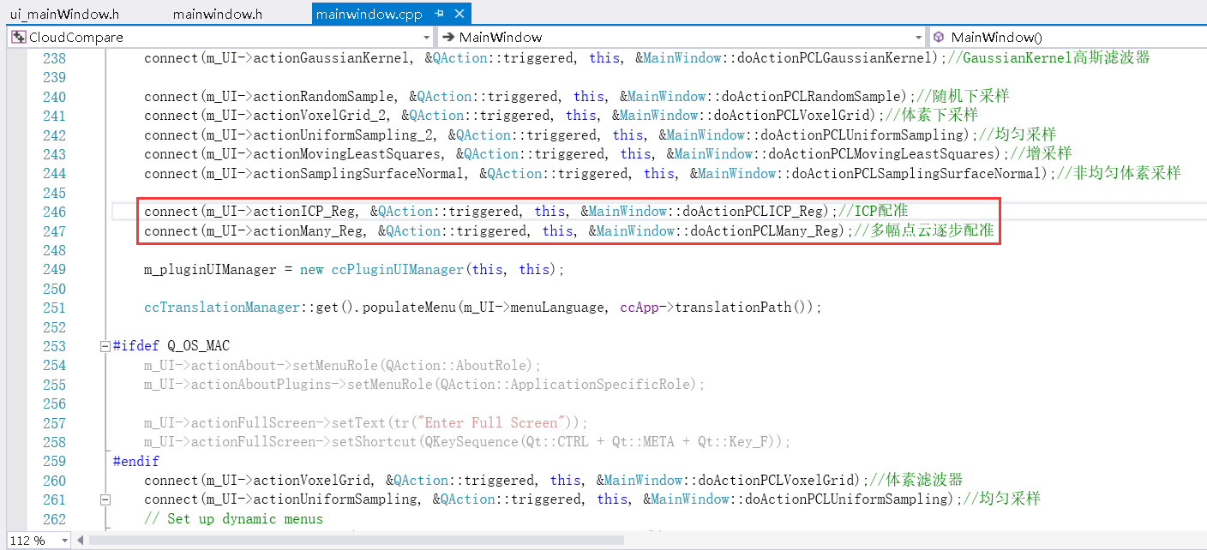Pin the mainwindow.cpp tab
Viewport: 1207px width, 550px height.
[440, 14]
